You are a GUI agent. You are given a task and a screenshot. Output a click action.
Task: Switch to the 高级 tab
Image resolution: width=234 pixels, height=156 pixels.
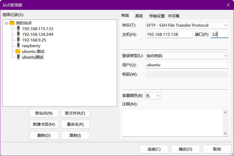click(139, 16)
